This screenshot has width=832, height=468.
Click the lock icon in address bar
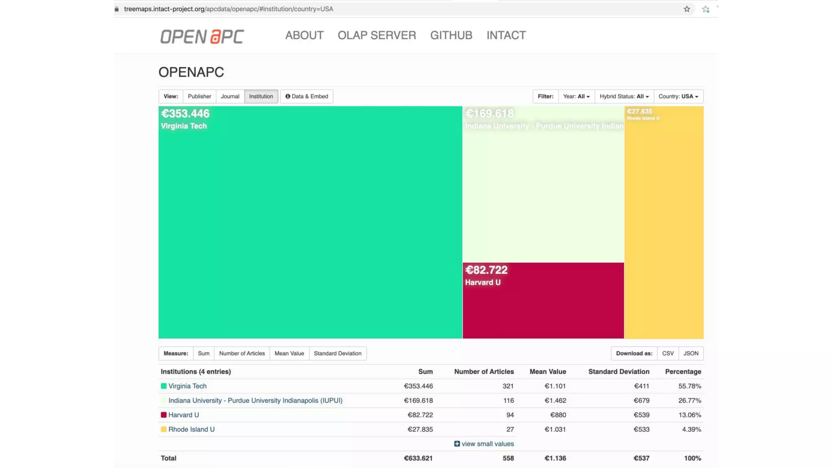tap(117, 9)
